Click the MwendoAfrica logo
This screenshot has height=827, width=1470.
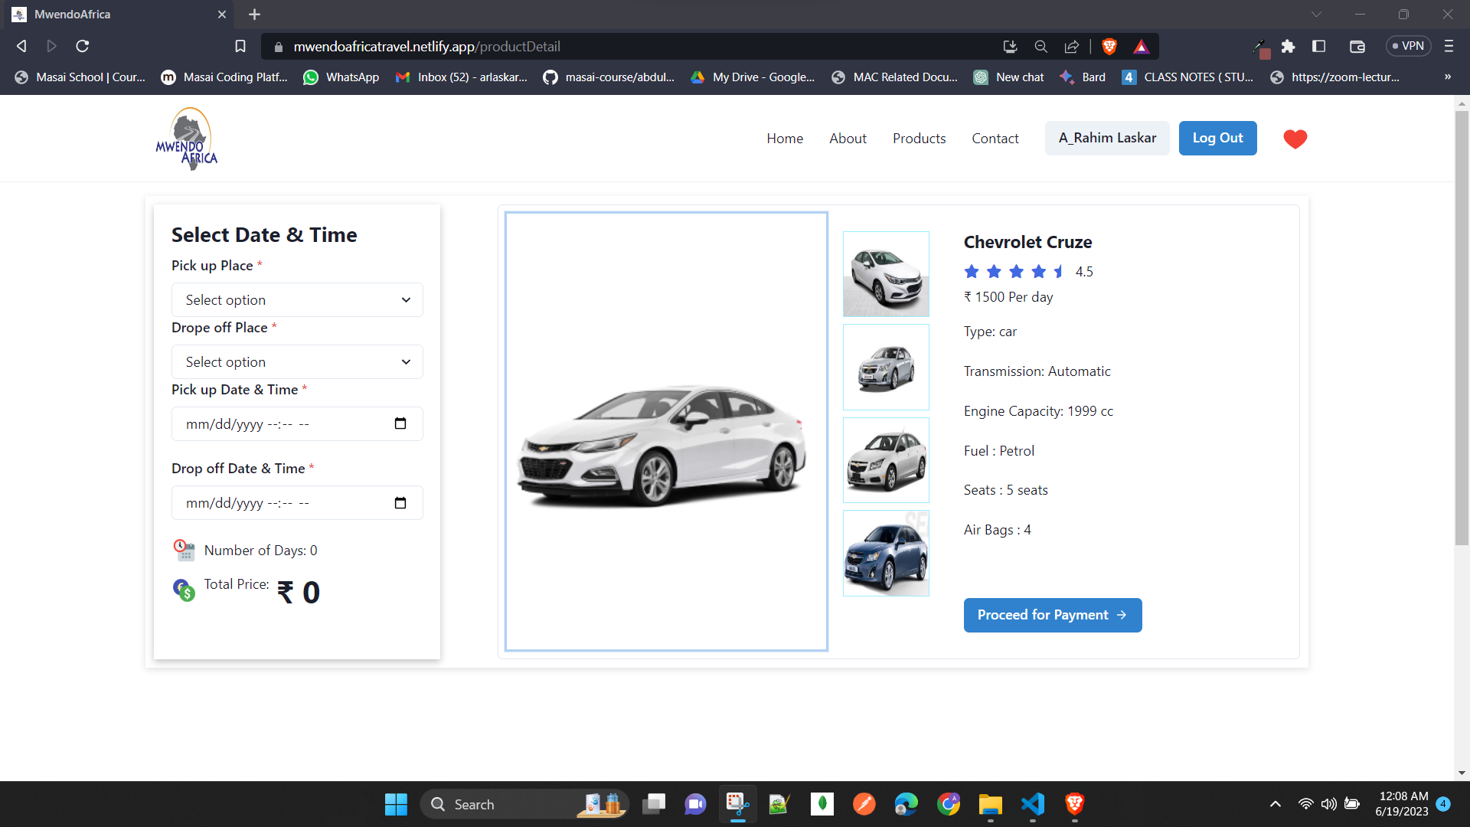click(187, 139)
